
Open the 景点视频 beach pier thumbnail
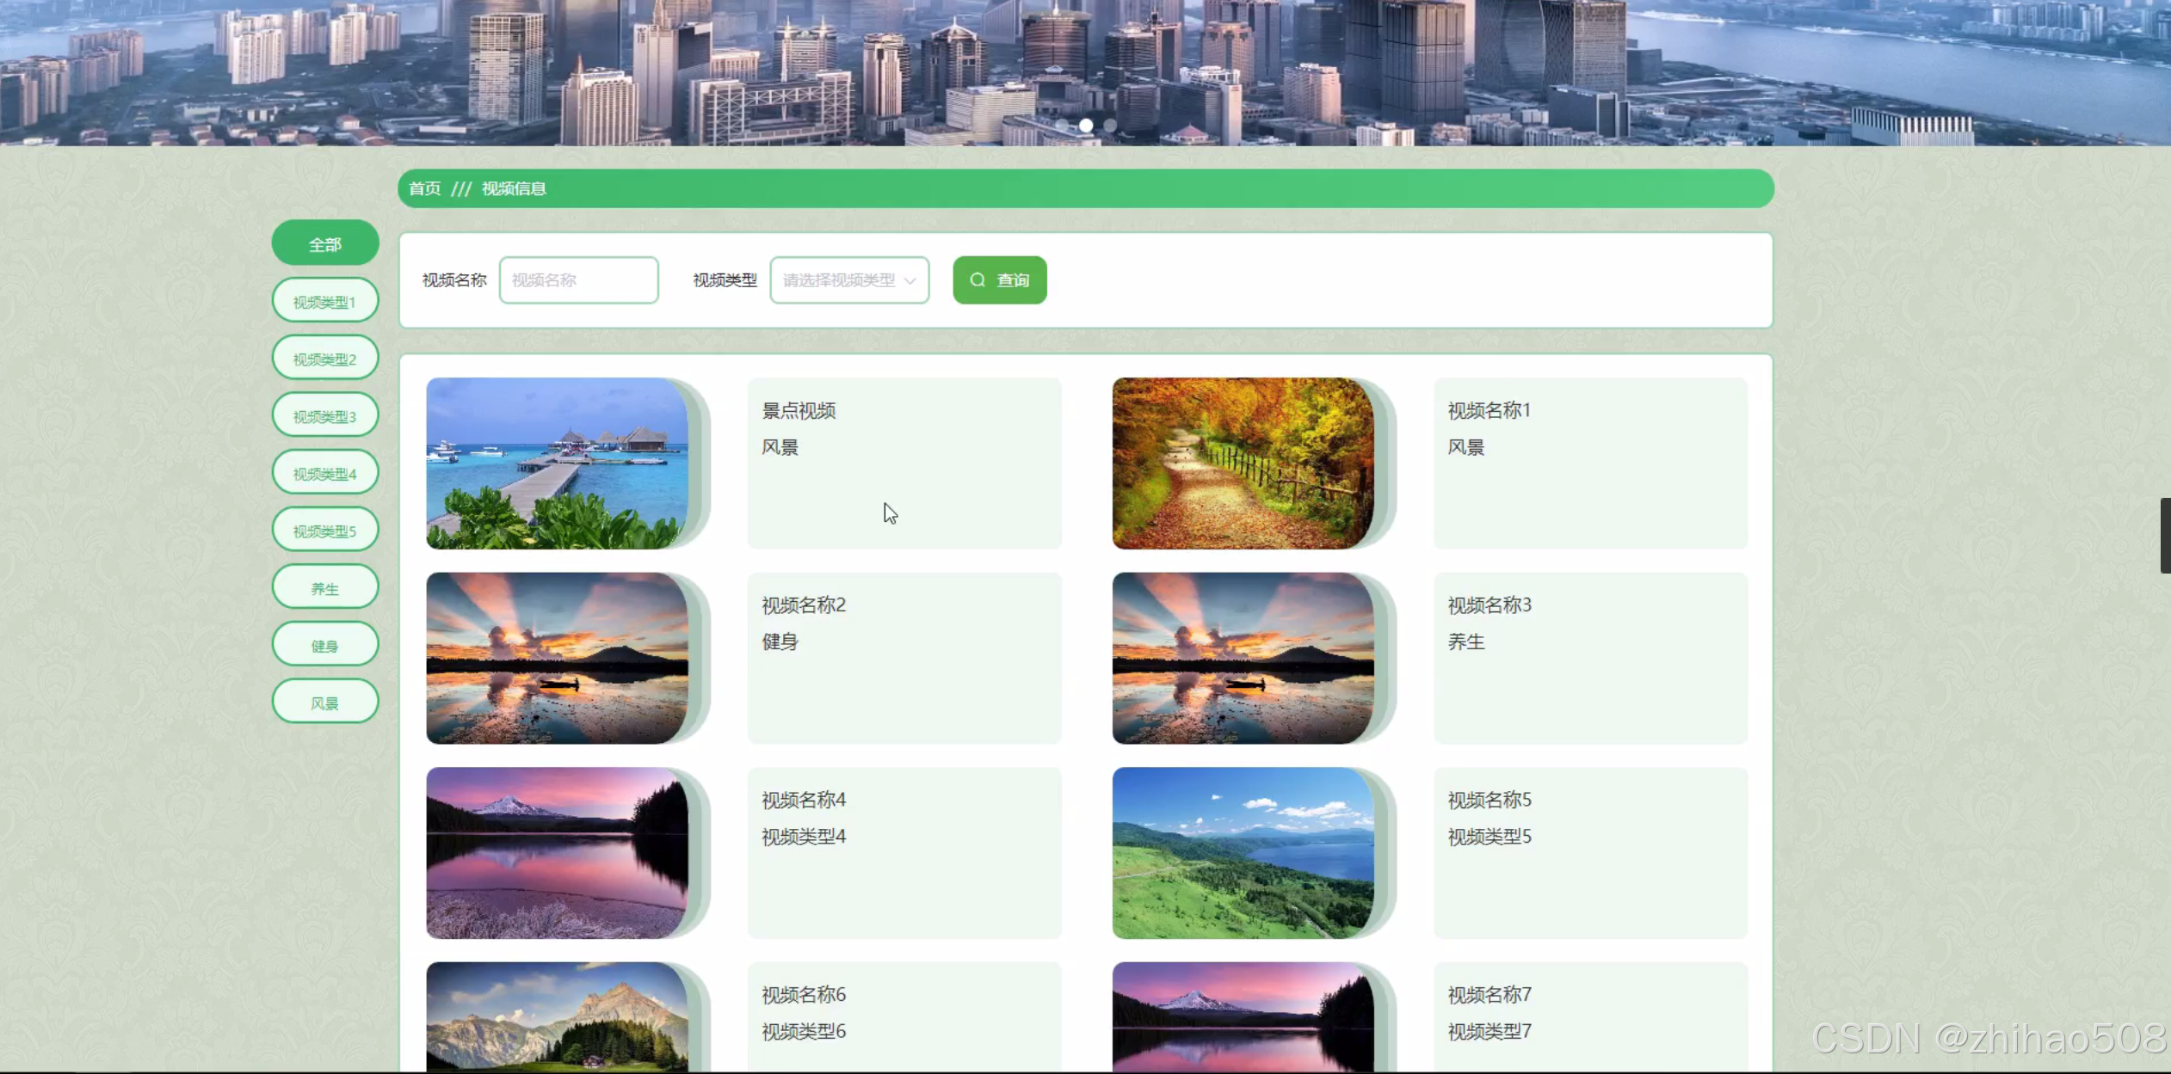(x=557, y=463)
